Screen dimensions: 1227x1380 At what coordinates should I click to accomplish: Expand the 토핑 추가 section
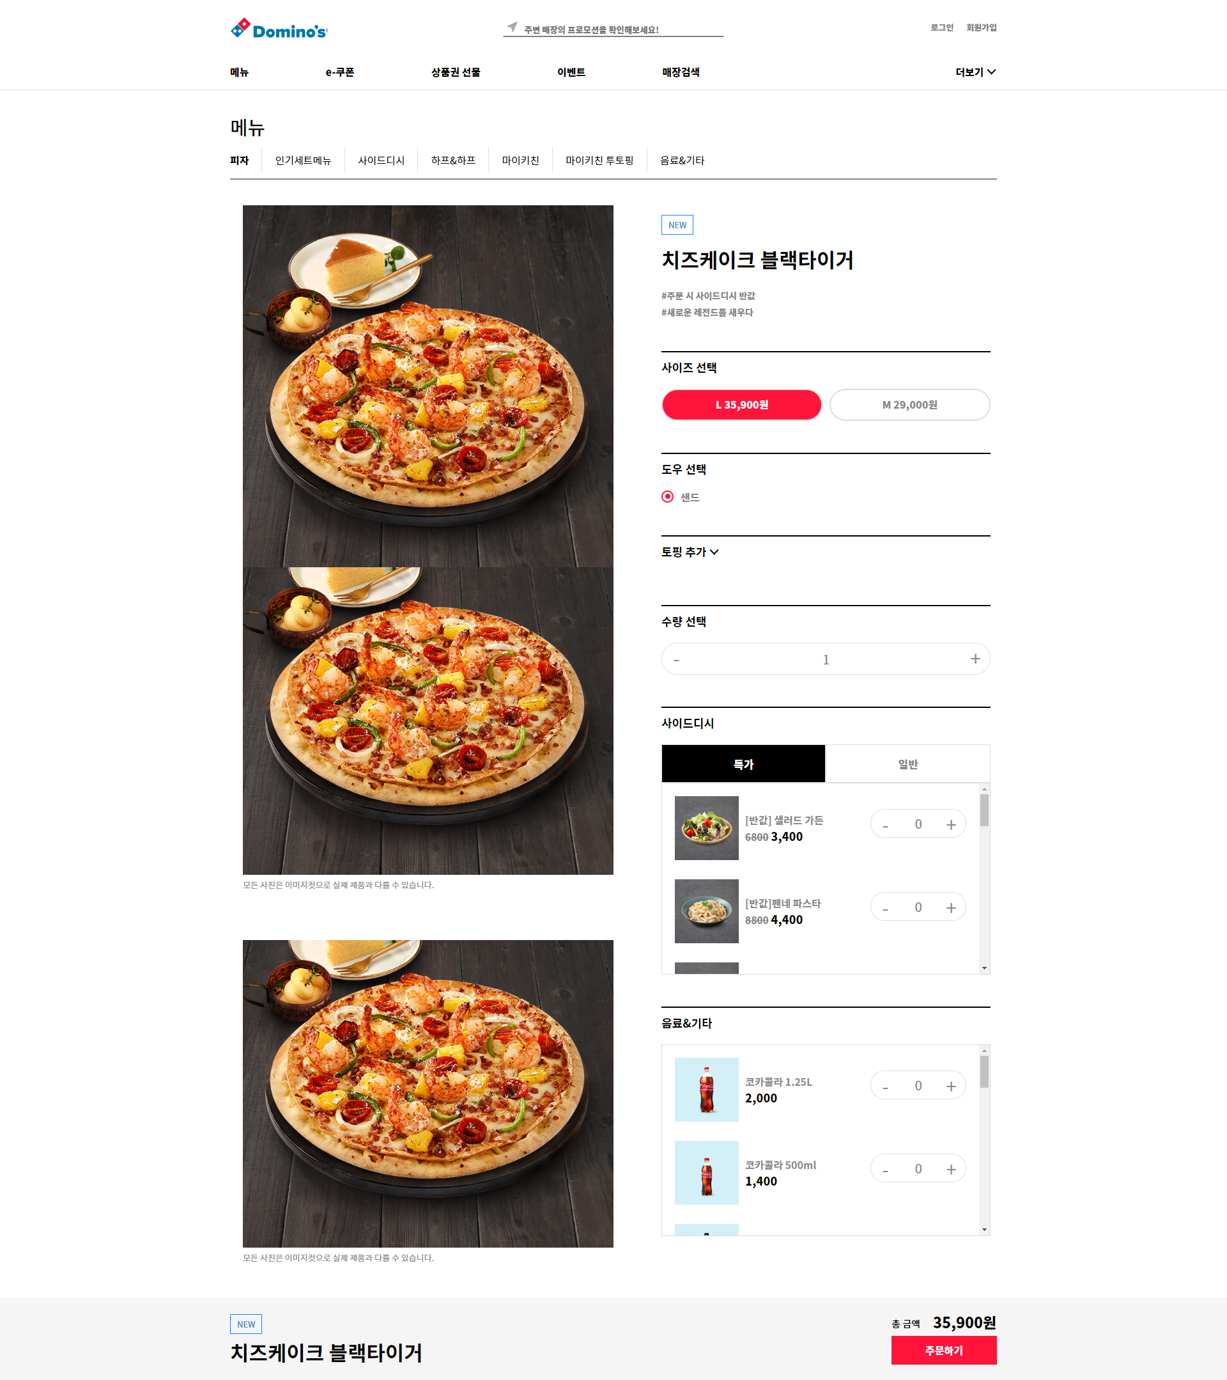690,552
